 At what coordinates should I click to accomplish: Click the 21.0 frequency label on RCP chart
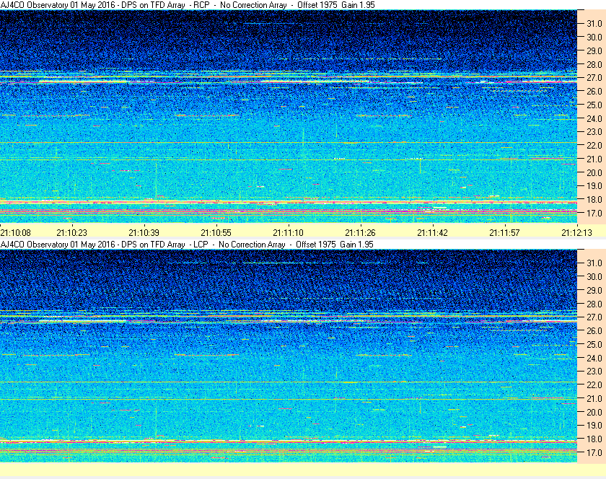tap(594, 159)
